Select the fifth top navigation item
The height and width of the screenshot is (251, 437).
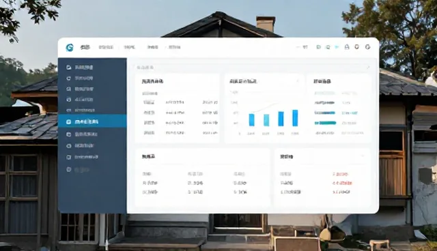175,47
